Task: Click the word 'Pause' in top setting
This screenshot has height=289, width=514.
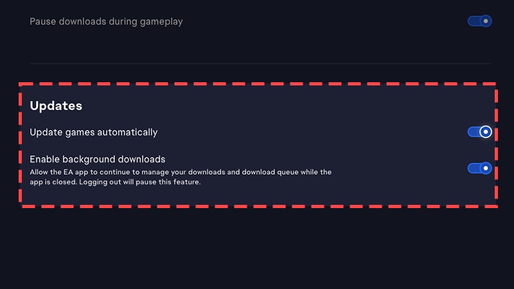Action: [44, 21]
